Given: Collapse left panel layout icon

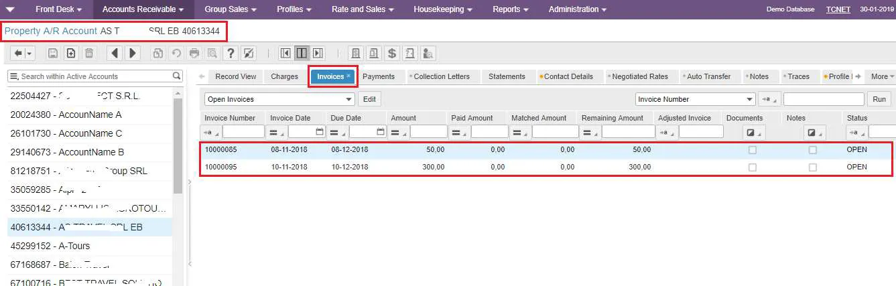Looking at the screenshot, I should pyautogui.click(x=285, y=53).
